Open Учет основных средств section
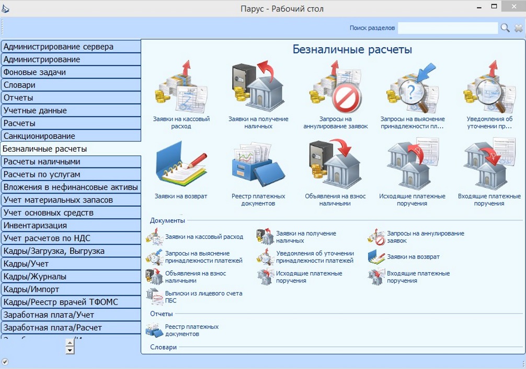Screen dimensions: 526x369 71,213
